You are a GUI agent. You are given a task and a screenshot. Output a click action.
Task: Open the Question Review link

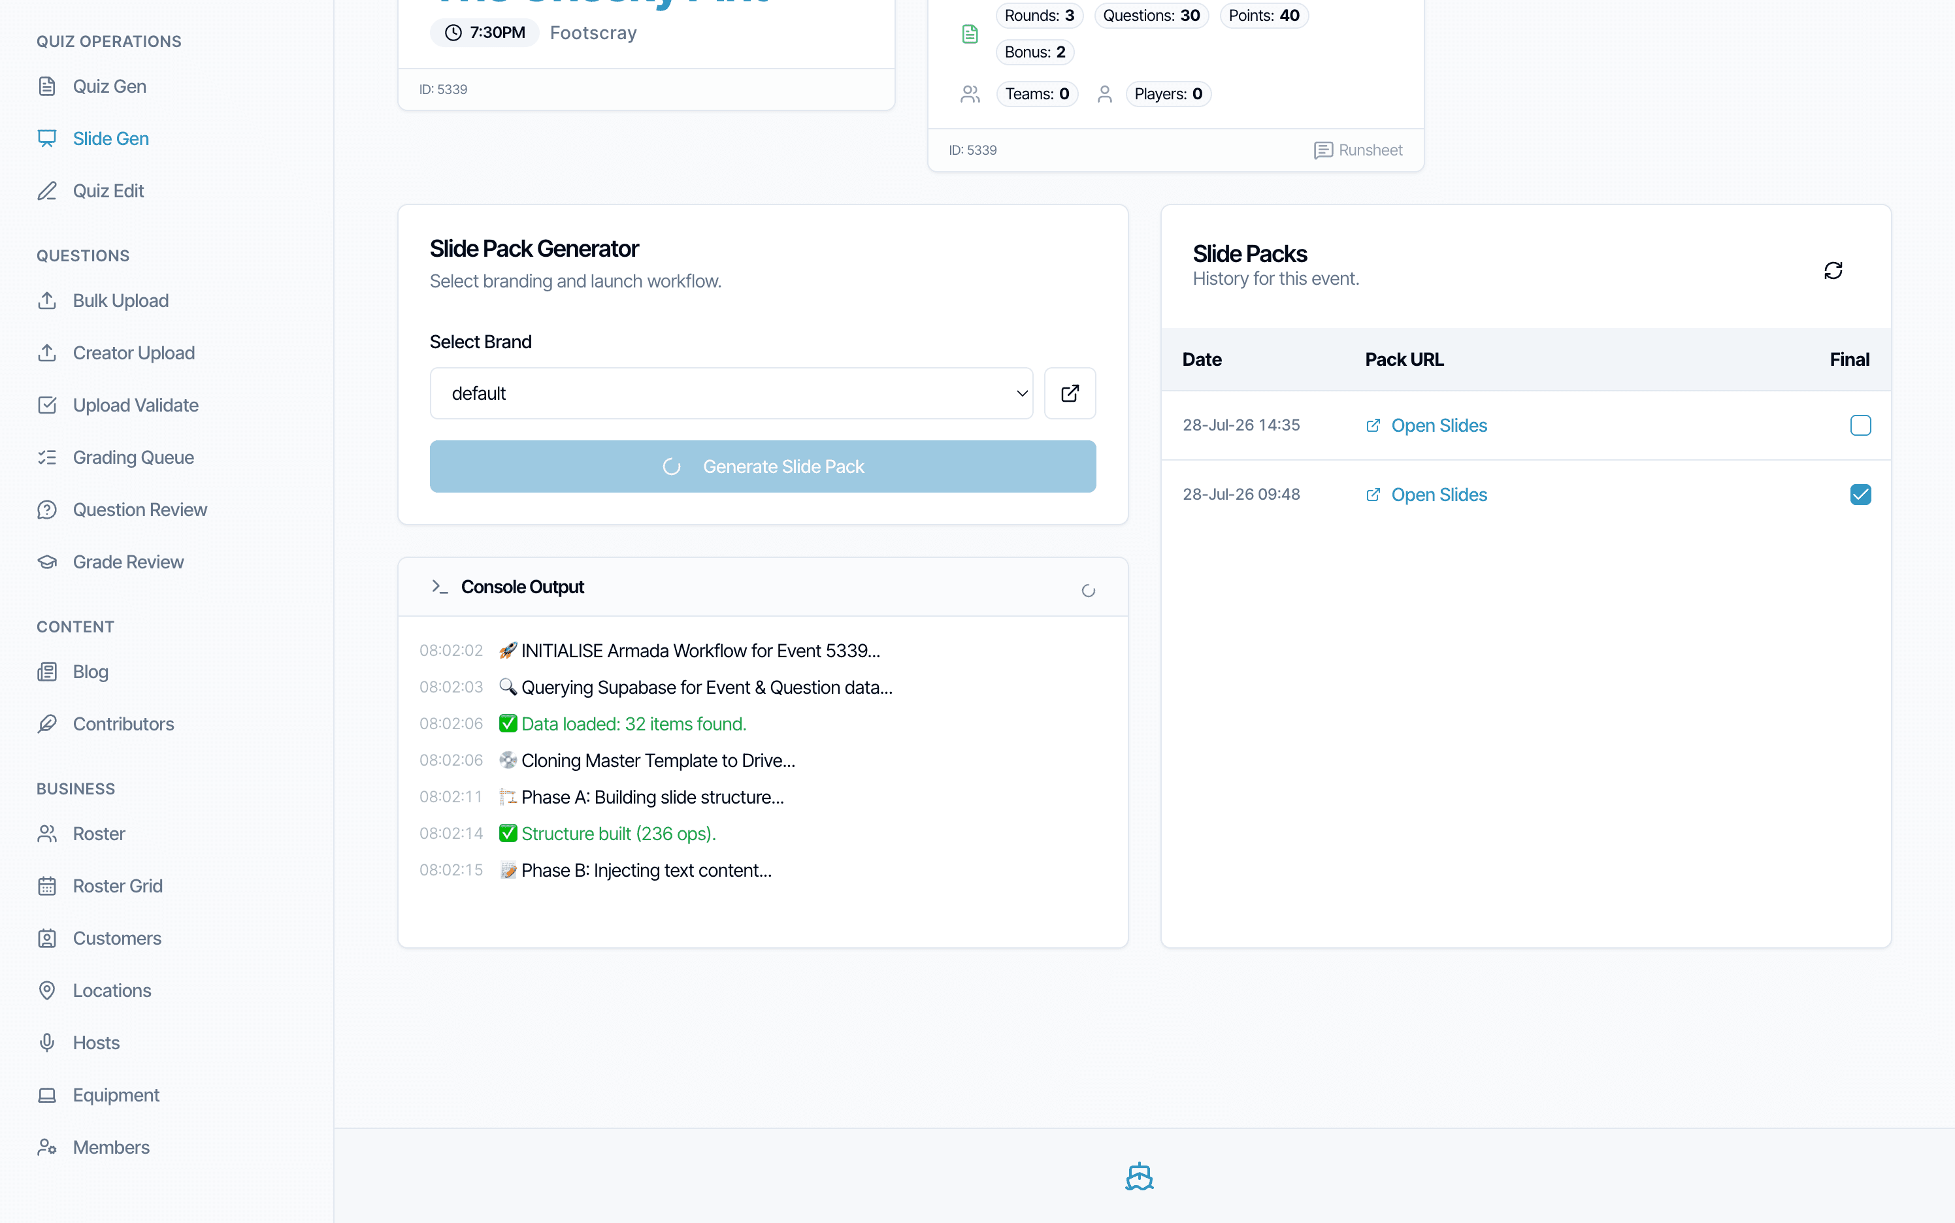pos(140,510)
